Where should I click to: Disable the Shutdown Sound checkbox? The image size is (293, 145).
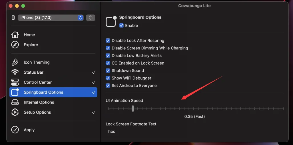(x=108, y=71)
